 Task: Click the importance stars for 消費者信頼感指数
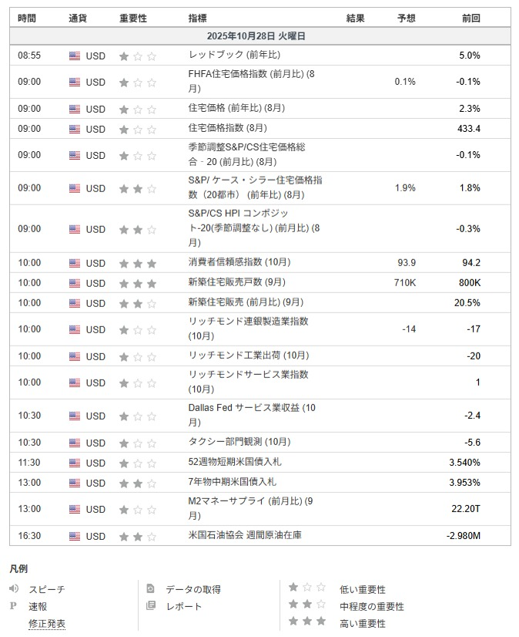(x=138, y=263)
